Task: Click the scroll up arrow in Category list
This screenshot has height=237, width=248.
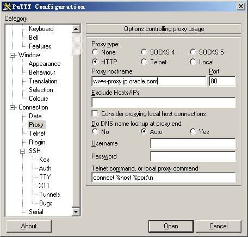Action: tap(76, 29)
